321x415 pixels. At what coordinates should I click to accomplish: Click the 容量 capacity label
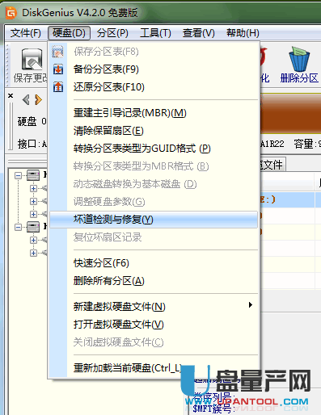[x=307, y=145]
